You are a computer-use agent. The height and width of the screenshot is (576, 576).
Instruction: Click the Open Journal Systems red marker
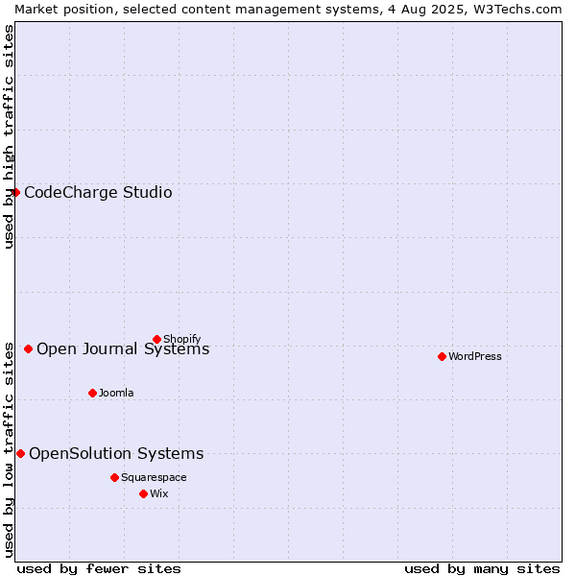pyautogui.click(x=28, y=349)
